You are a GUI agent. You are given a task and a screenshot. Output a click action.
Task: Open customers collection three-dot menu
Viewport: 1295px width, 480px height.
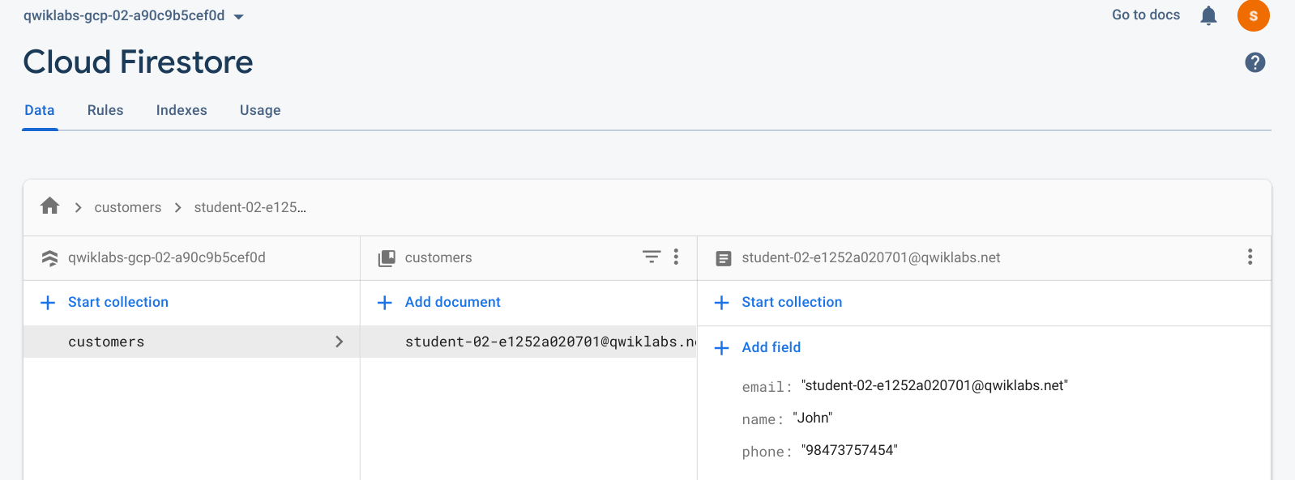point(676,257)
